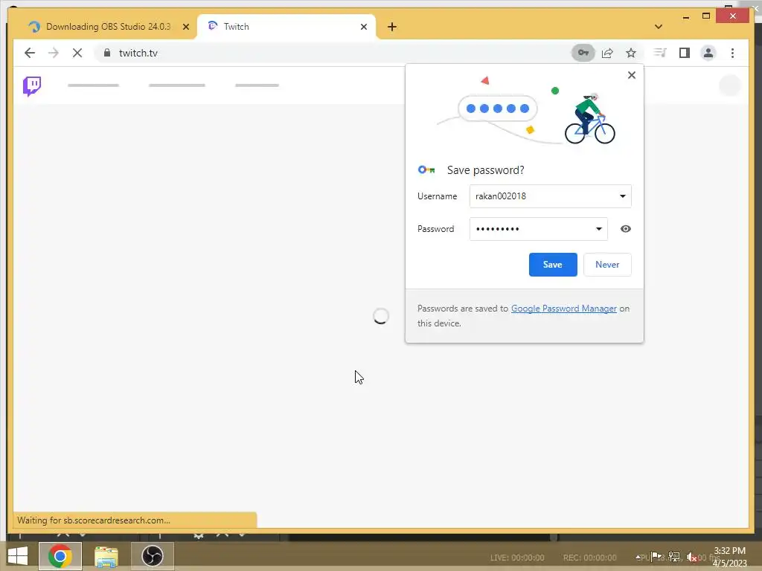Bookmark this tab with the star icon
This screenshot has width=762, height=571.
(631, 53)
